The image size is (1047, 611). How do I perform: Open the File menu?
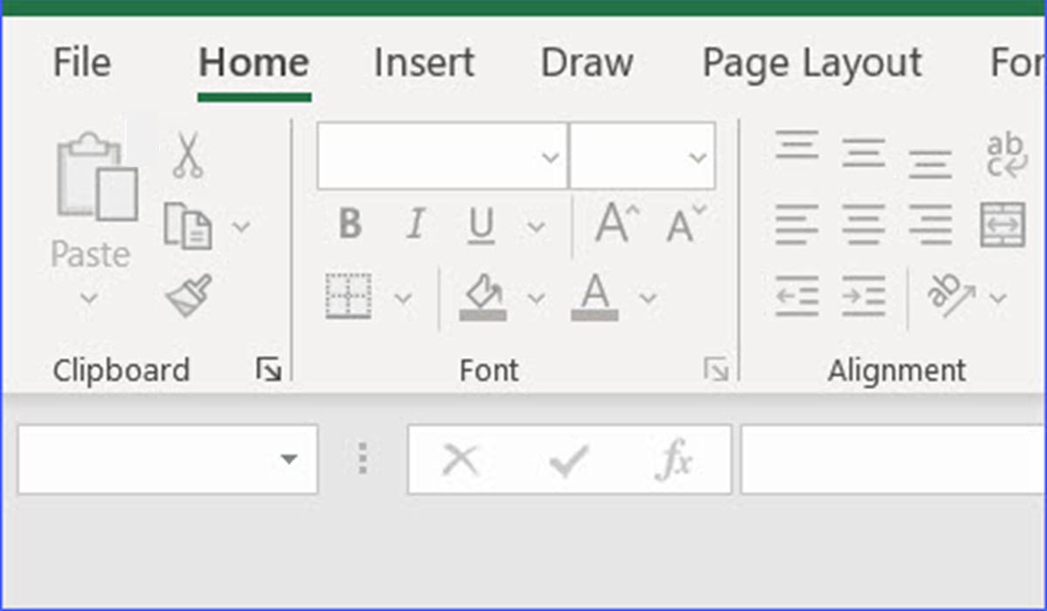[82, 63]
